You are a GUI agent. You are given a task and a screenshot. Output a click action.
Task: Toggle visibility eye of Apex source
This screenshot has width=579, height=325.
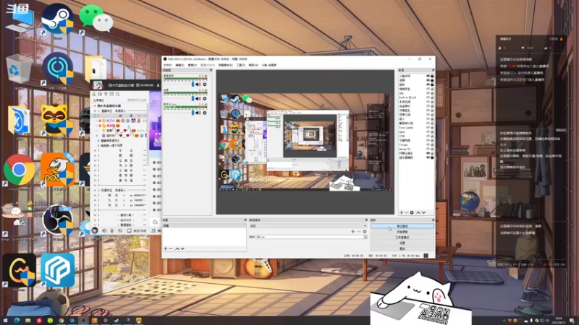coord(428,132)
